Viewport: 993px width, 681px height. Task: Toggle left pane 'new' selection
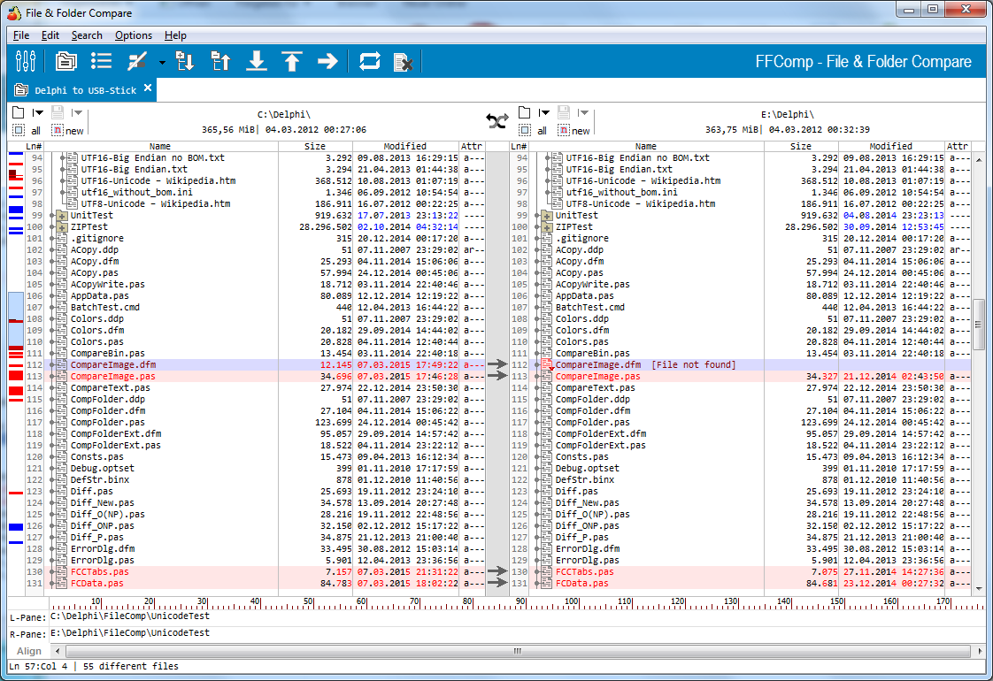point(68,130)
